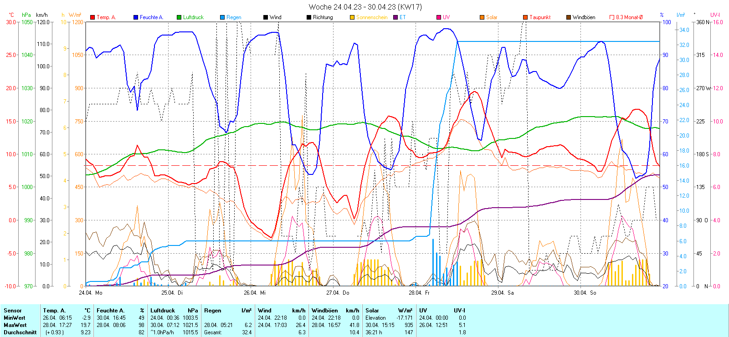This screenshot has width=729, height=337.
Task: Select the light blue Regen legend swatch
Action: pyautogui.click(x=222, y=17)
